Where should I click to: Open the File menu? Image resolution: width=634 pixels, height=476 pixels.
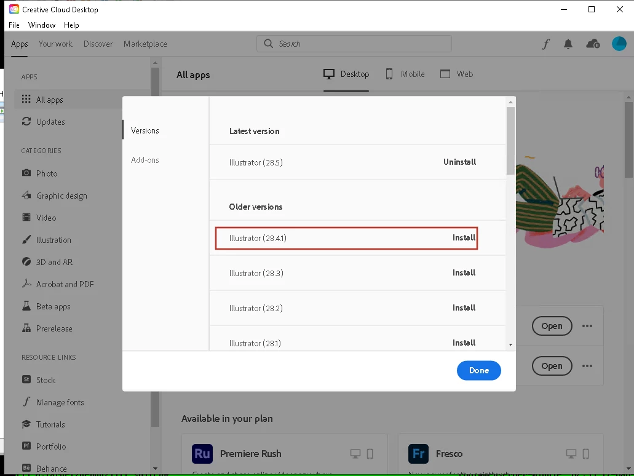coord(14,25)
